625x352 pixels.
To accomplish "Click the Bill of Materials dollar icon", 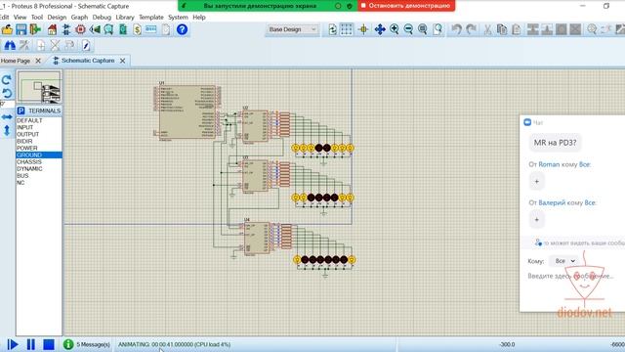I will click(137, 29).
